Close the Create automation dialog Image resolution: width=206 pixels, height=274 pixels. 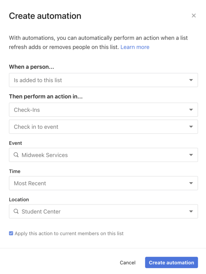(x=194, y=16)
